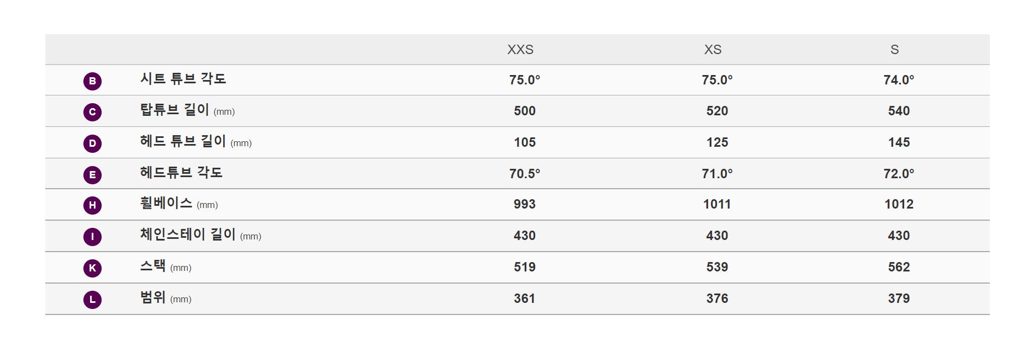
Task: Select the XXS size column header
Action: (x=520, y=50)
